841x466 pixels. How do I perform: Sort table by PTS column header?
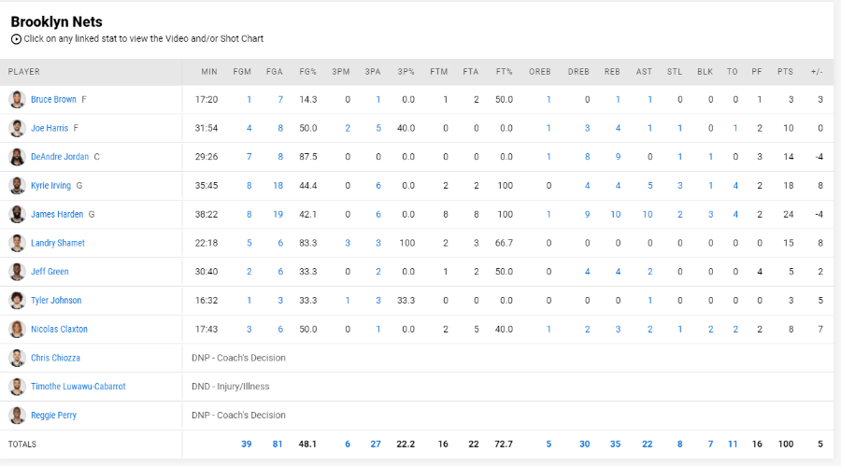785,72
